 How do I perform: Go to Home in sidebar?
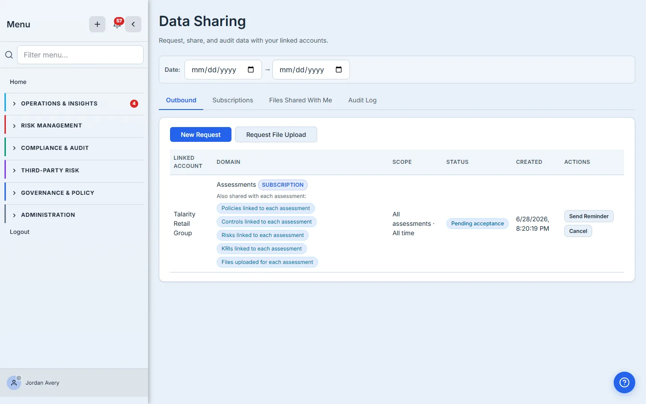(x=18, y=82)
